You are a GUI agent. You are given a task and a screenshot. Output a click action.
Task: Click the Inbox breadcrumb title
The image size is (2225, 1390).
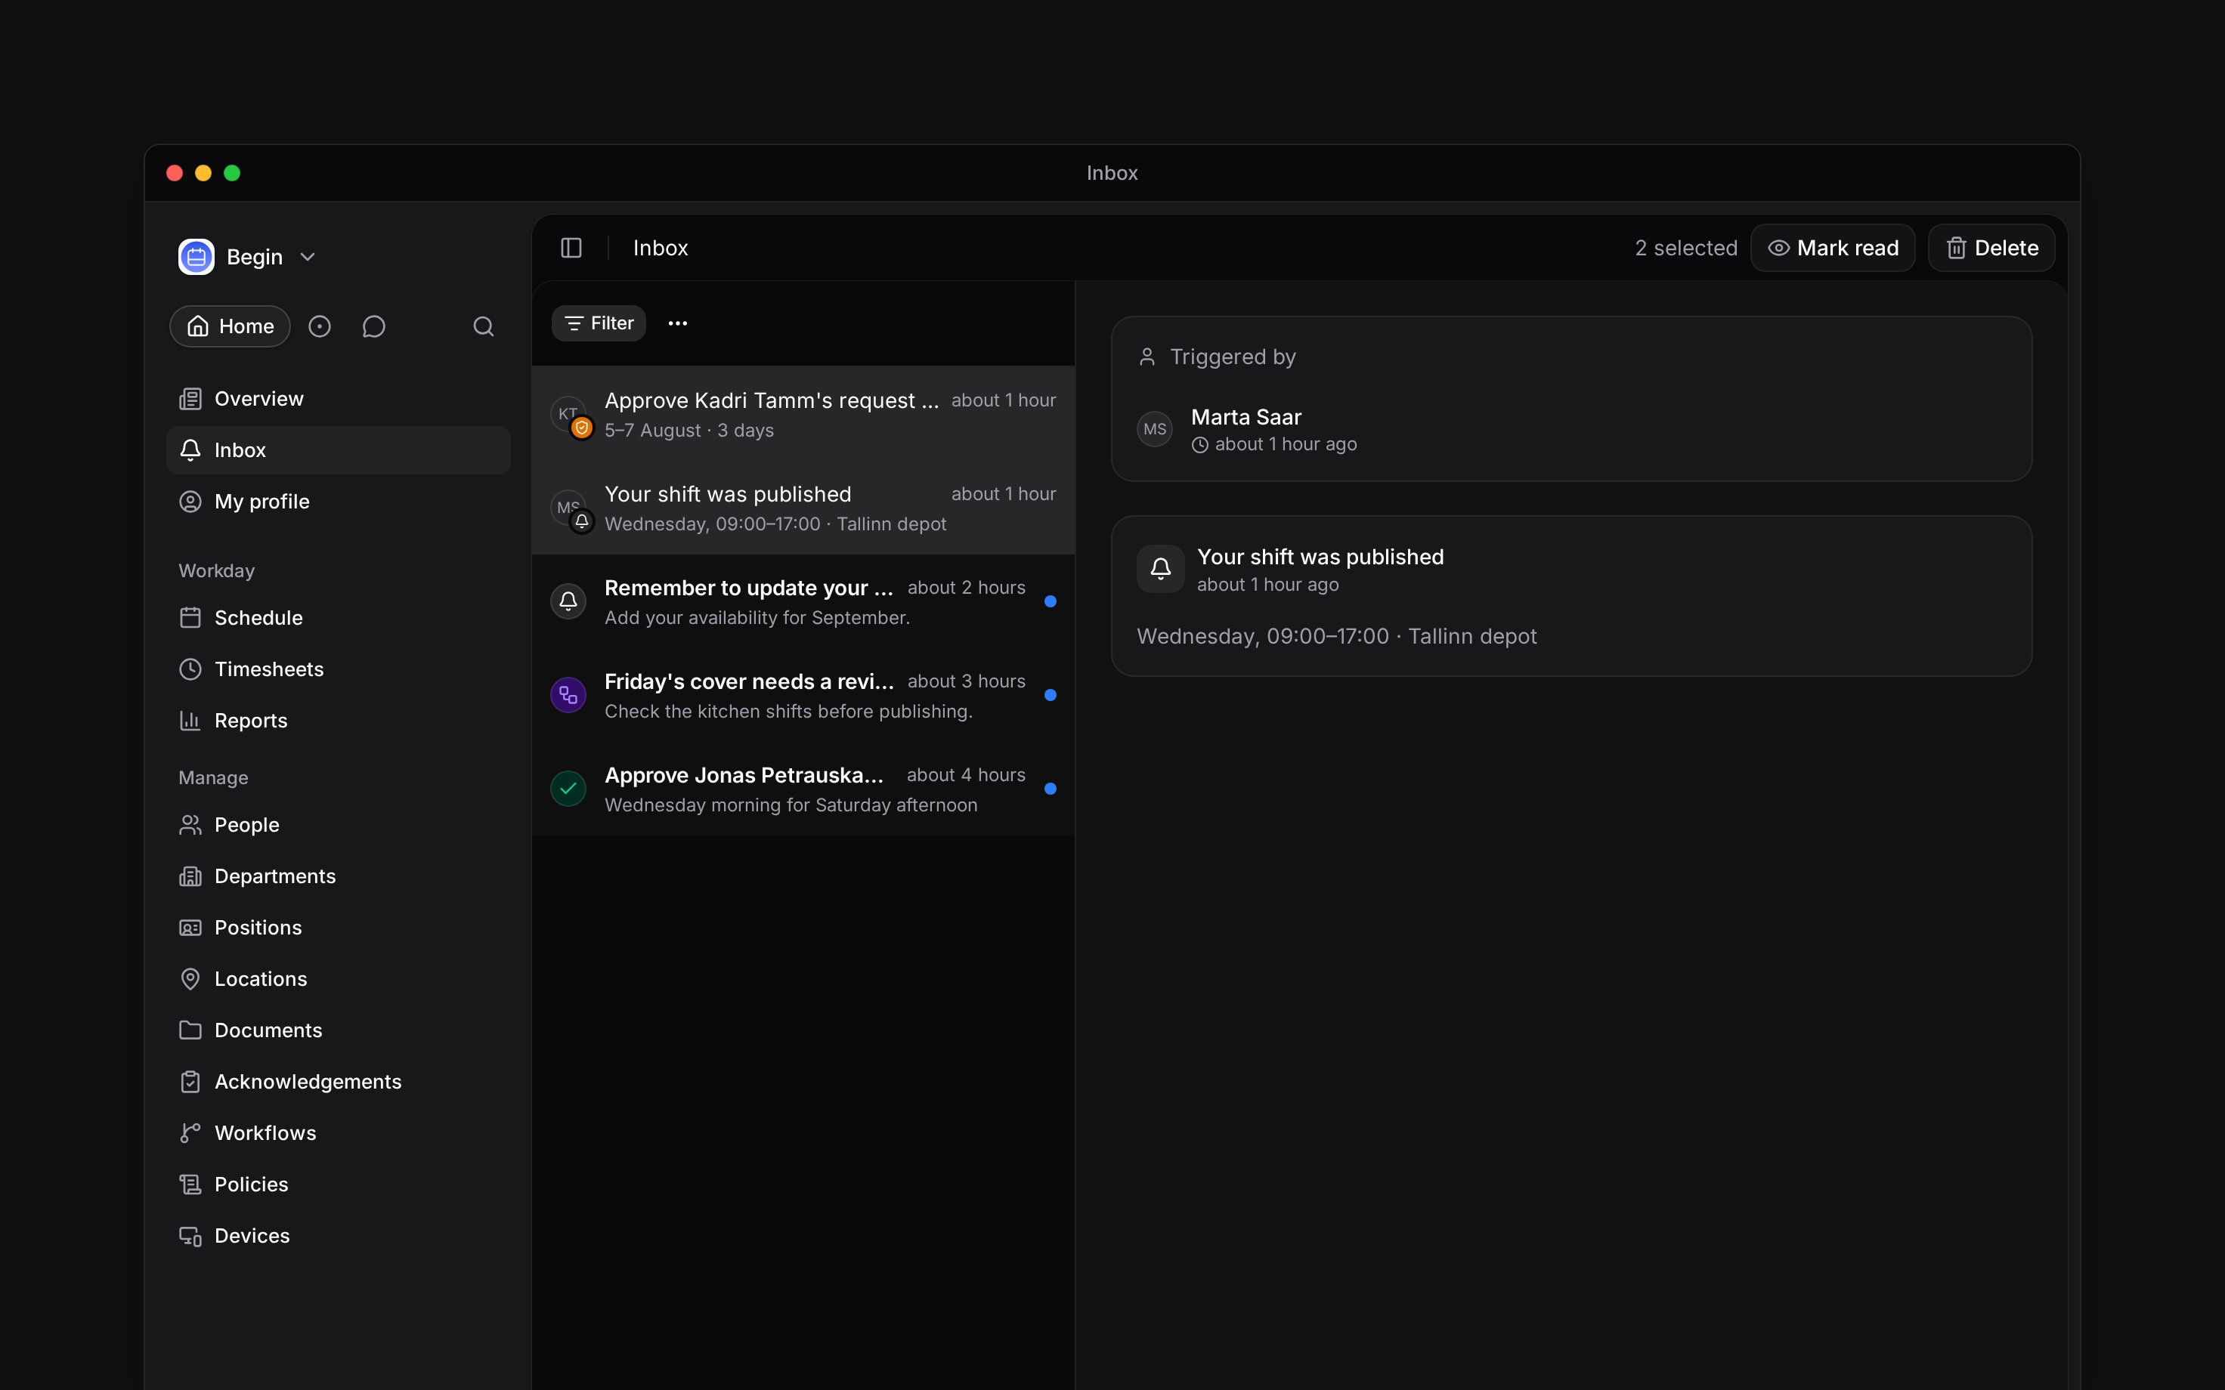click(660, 249)
